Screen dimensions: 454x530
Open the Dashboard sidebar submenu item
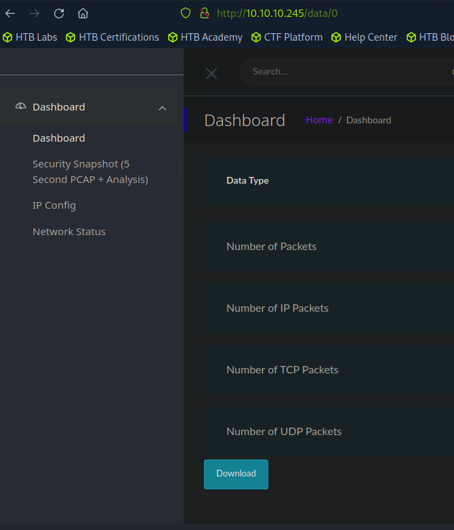tap(59, 138)
